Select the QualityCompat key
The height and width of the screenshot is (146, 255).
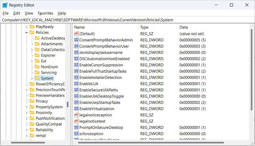point(49,124)
